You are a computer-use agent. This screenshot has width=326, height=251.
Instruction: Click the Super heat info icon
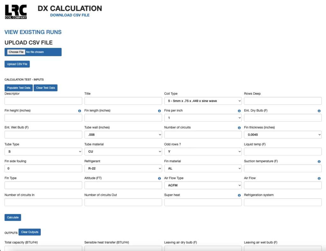(239, 195)
